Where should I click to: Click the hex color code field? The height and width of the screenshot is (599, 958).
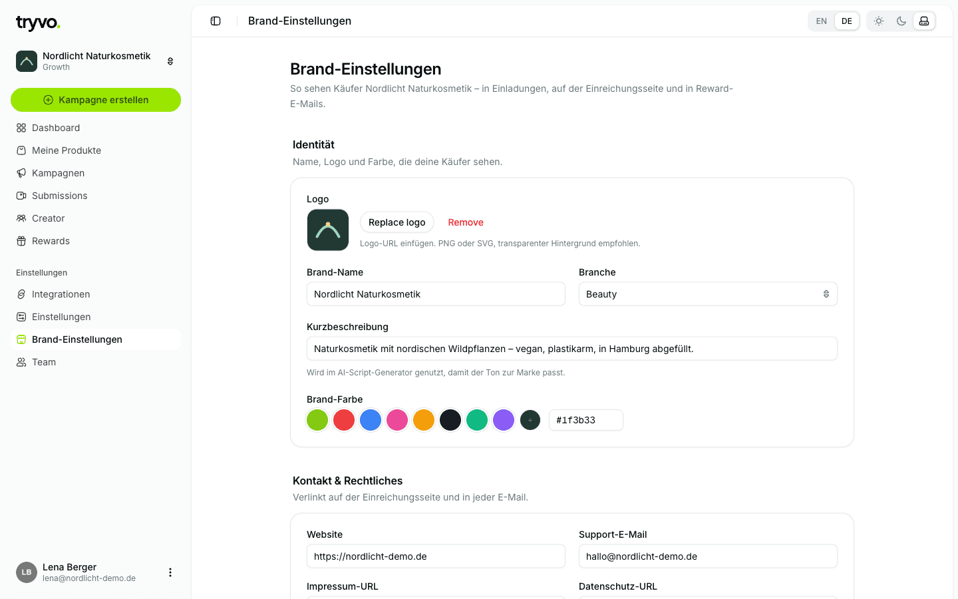pyautogui.click(x=586, y=420)
